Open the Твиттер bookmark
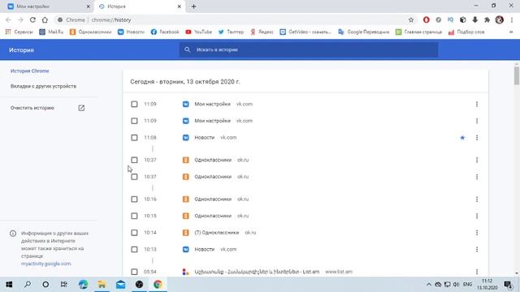 (x=231, y=32)
